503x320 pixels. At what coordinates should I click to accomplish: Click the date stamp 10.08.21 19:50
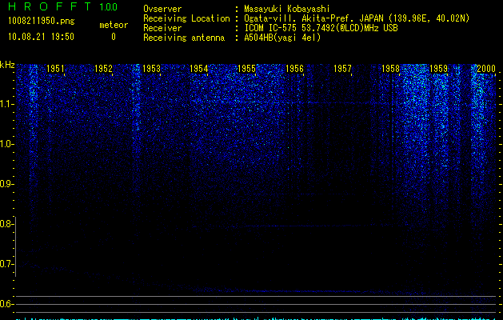41,37
